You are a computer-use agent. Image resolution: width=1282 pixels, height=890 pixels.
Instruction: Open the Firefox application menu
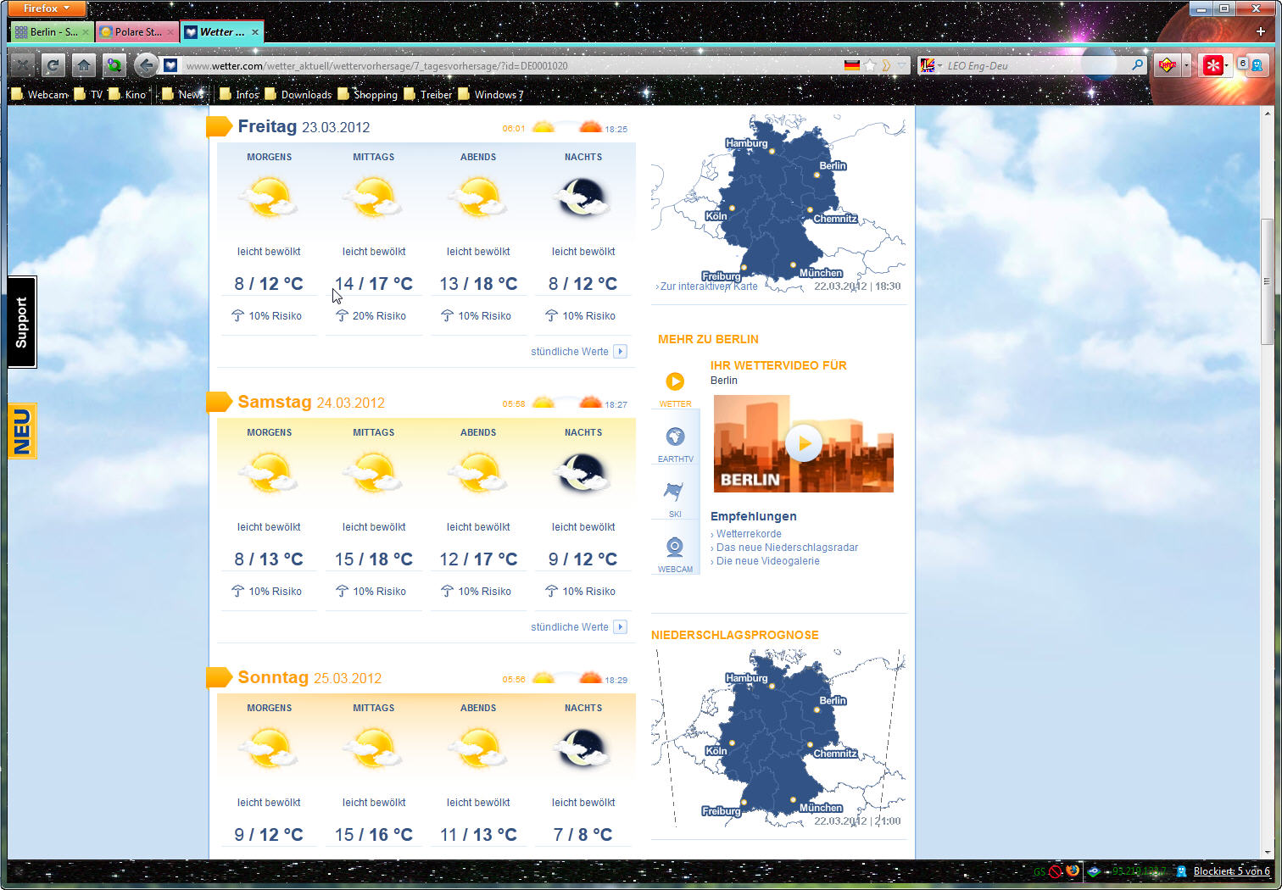47,8
